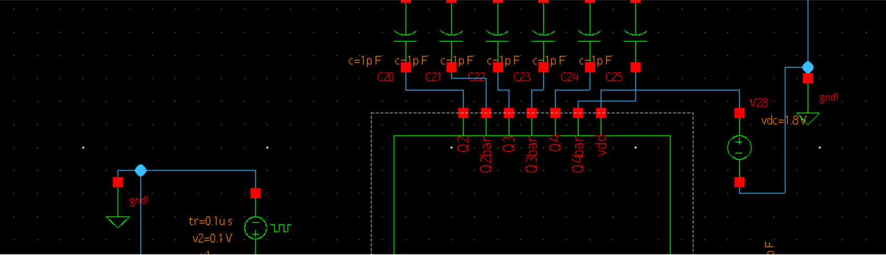Select the V28 source top terminal square
Screen dimensions: 886x255
coord(740,113)
